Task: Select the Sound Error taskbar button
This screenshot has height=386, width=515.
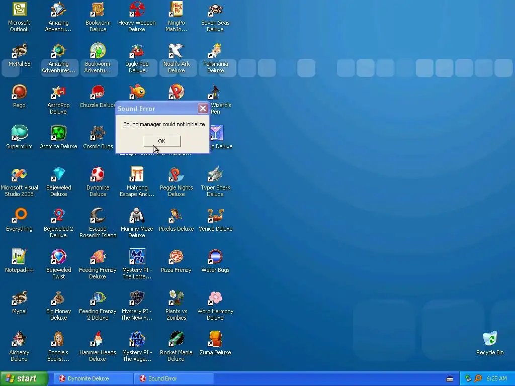Action: pyautogui.click(x=174, y=378)
